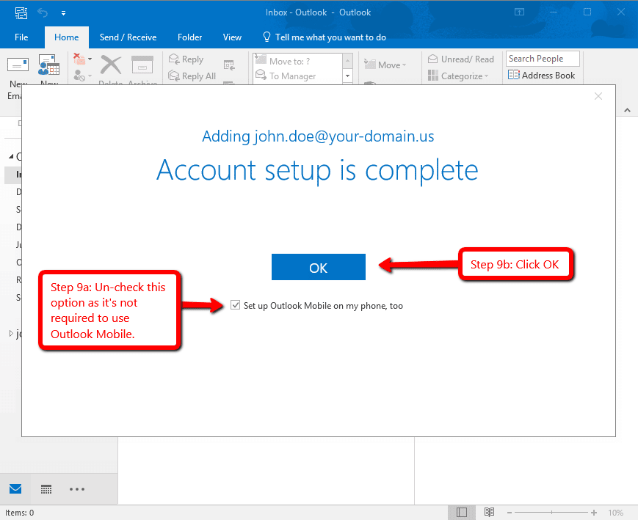
Task: Close the account setup dialog
Action: (x=598, y=96)
